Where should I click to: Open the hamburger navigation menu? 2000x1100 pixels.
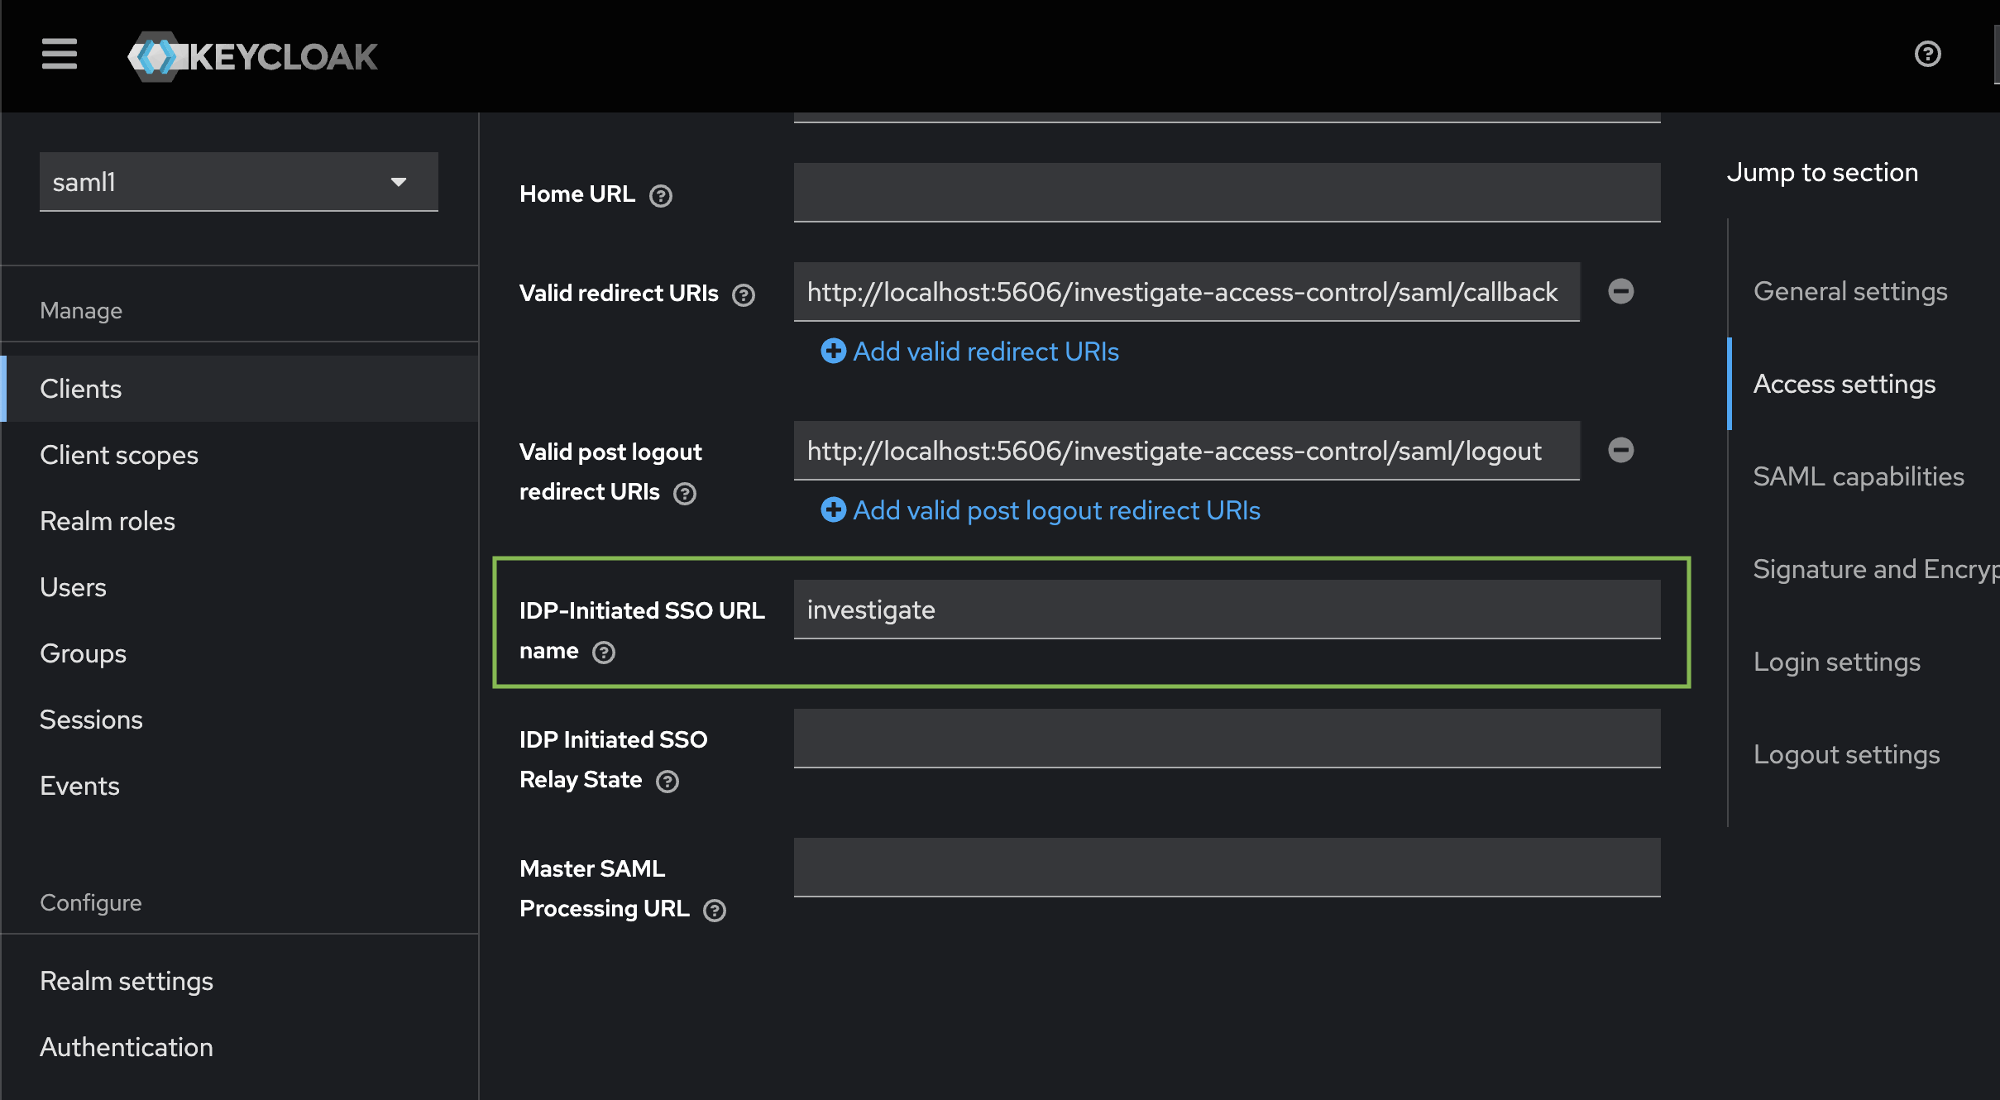(59, 54)
